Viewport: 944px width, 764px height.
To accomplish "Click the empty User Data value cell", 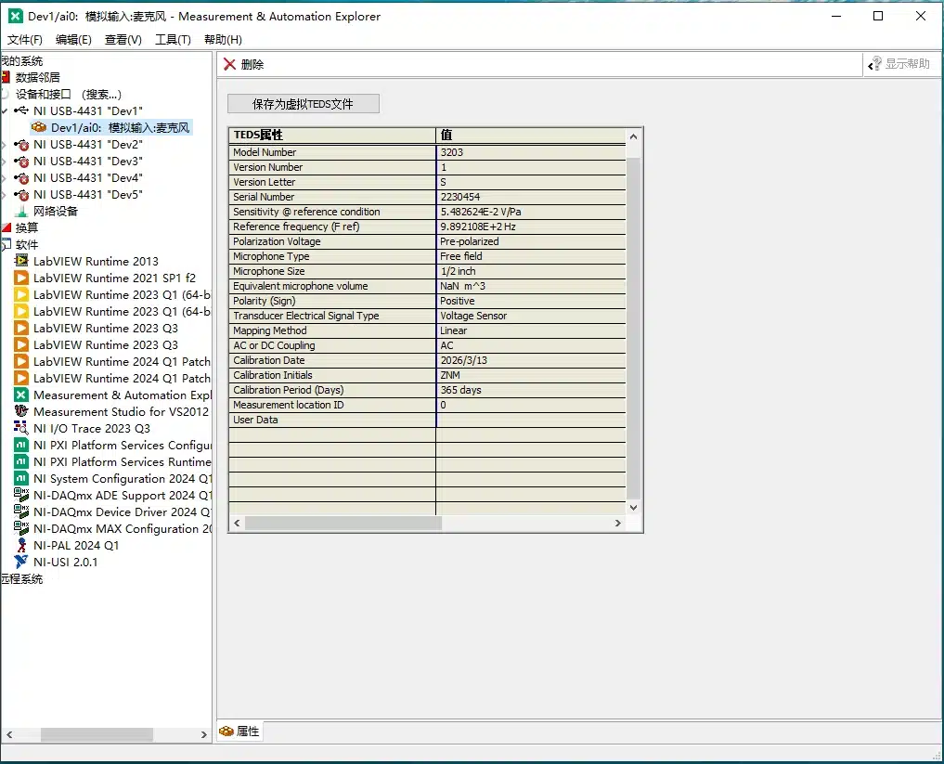I will coord(531,420).
